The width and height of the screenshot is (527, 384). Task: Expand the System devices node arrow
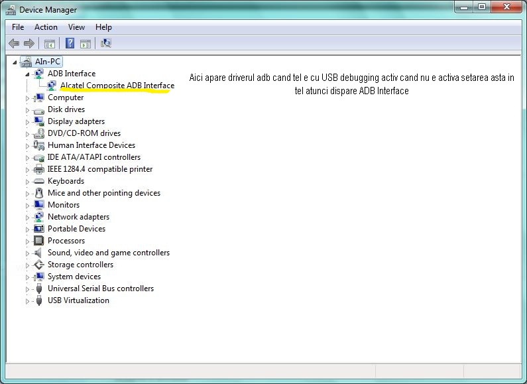tap(27, 277)
